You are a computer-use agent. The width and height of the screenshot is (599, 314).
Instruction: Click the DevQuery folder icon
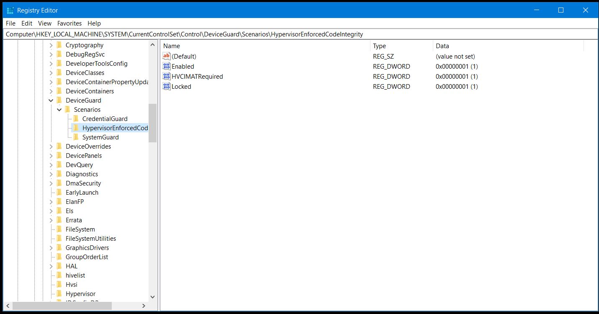point(59,165)
